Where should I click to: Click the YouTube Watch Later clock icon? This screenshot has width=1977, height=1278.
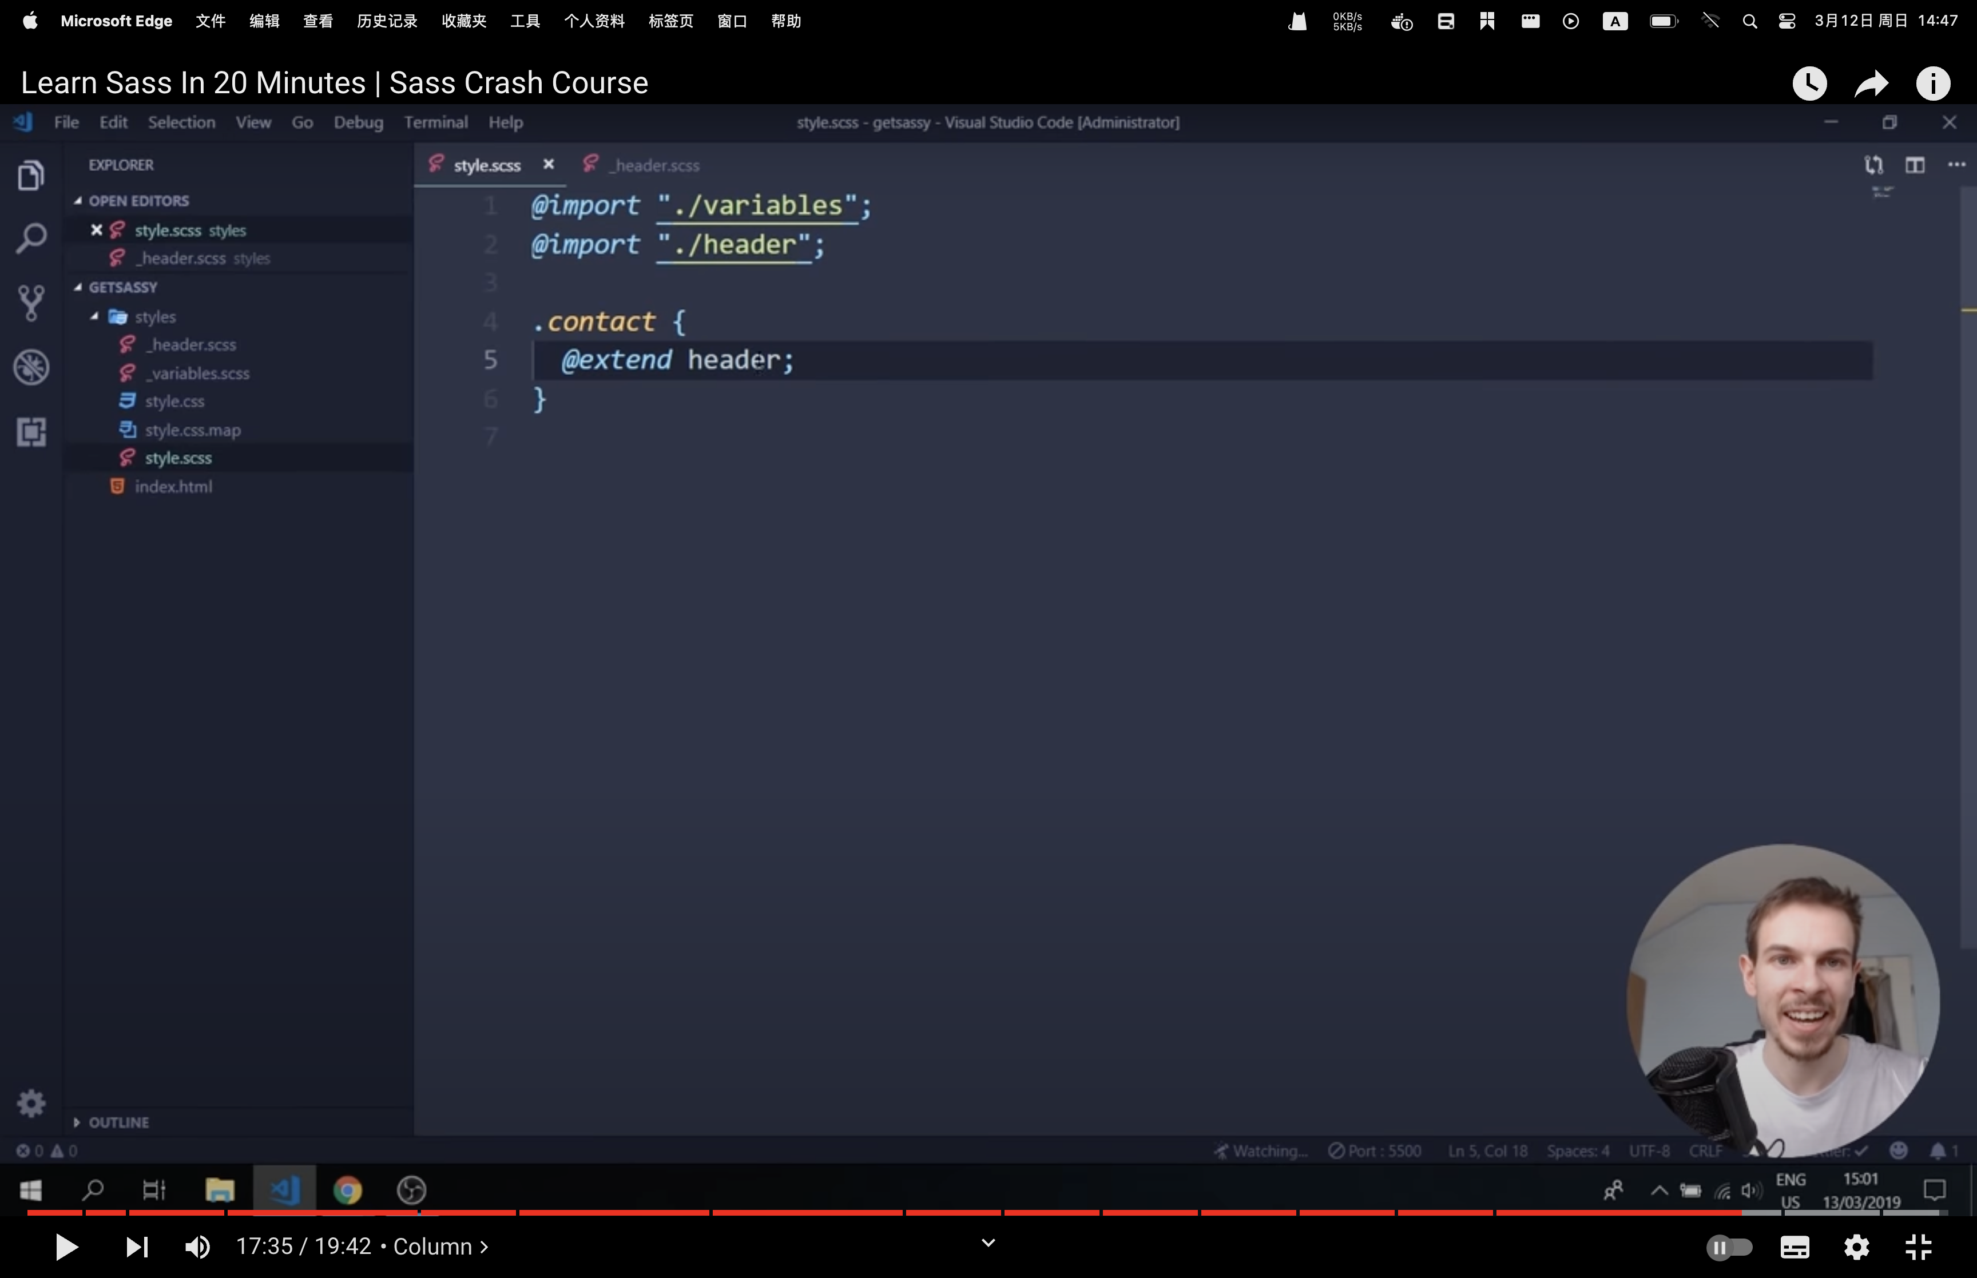tap(1809, 83)
